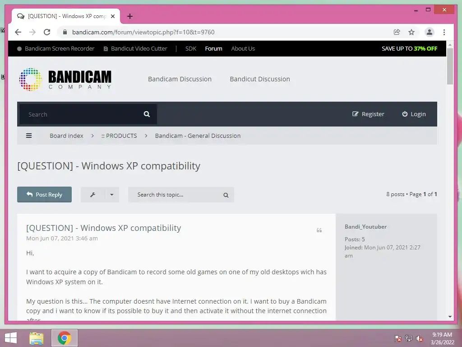Open the SDK menu item
This screenshot has height=347, width=462.
[x=191, y=49]
